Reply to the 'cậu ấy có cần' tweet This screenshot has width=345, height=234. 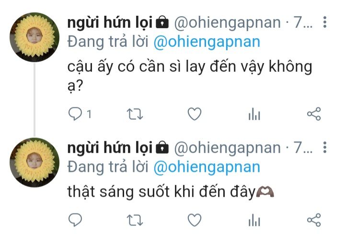coord(75,114)
